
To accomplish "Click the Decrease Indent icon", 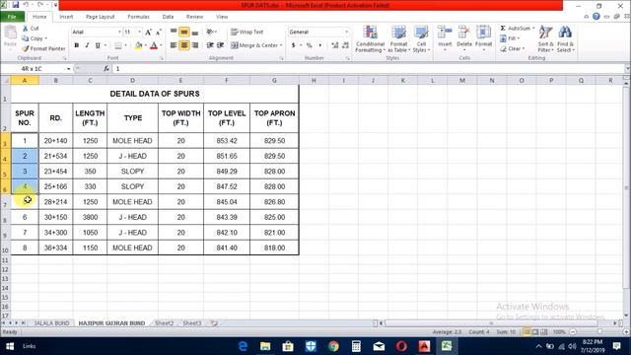I will (210, 45).
